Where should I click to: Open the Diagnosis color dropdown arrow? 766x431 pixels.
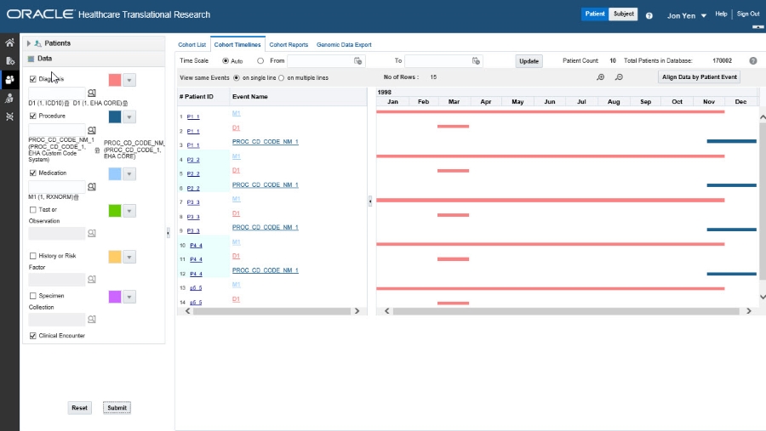point(129,80)
